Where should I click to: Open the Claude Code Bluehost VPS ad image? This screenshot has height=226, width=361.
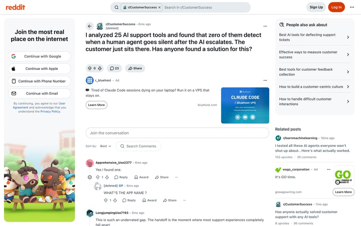coord(245,105)
